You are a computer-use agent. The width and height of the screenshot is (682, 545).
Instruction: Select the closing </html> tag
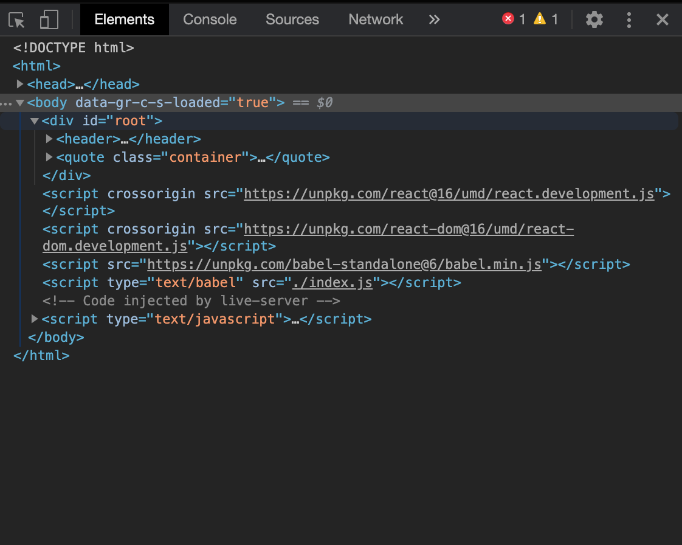(x=41, y=356)
